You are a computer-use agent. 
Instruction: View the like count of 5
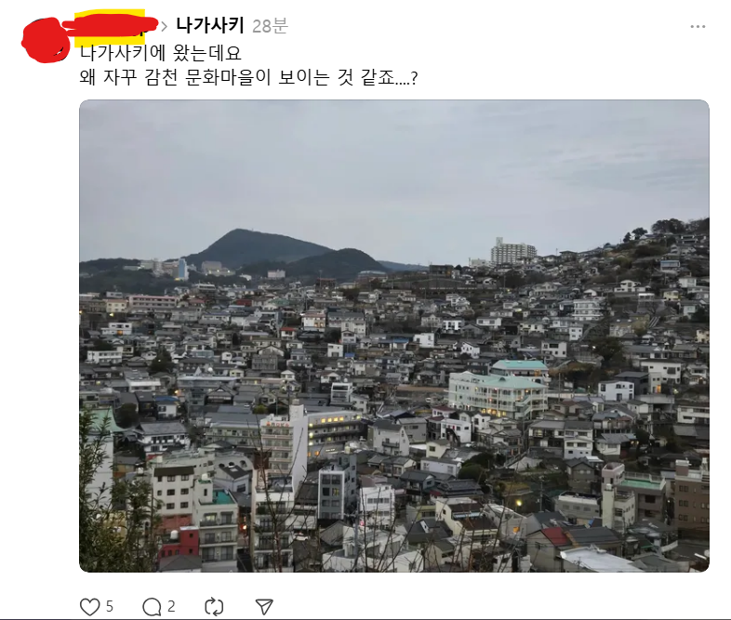point(109,606)
